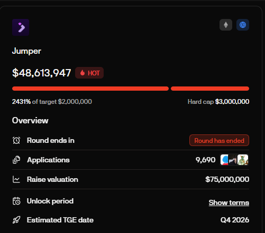Click the Hard cap $3,000,000 text
265x233 pixels.
tap(218, 102)
